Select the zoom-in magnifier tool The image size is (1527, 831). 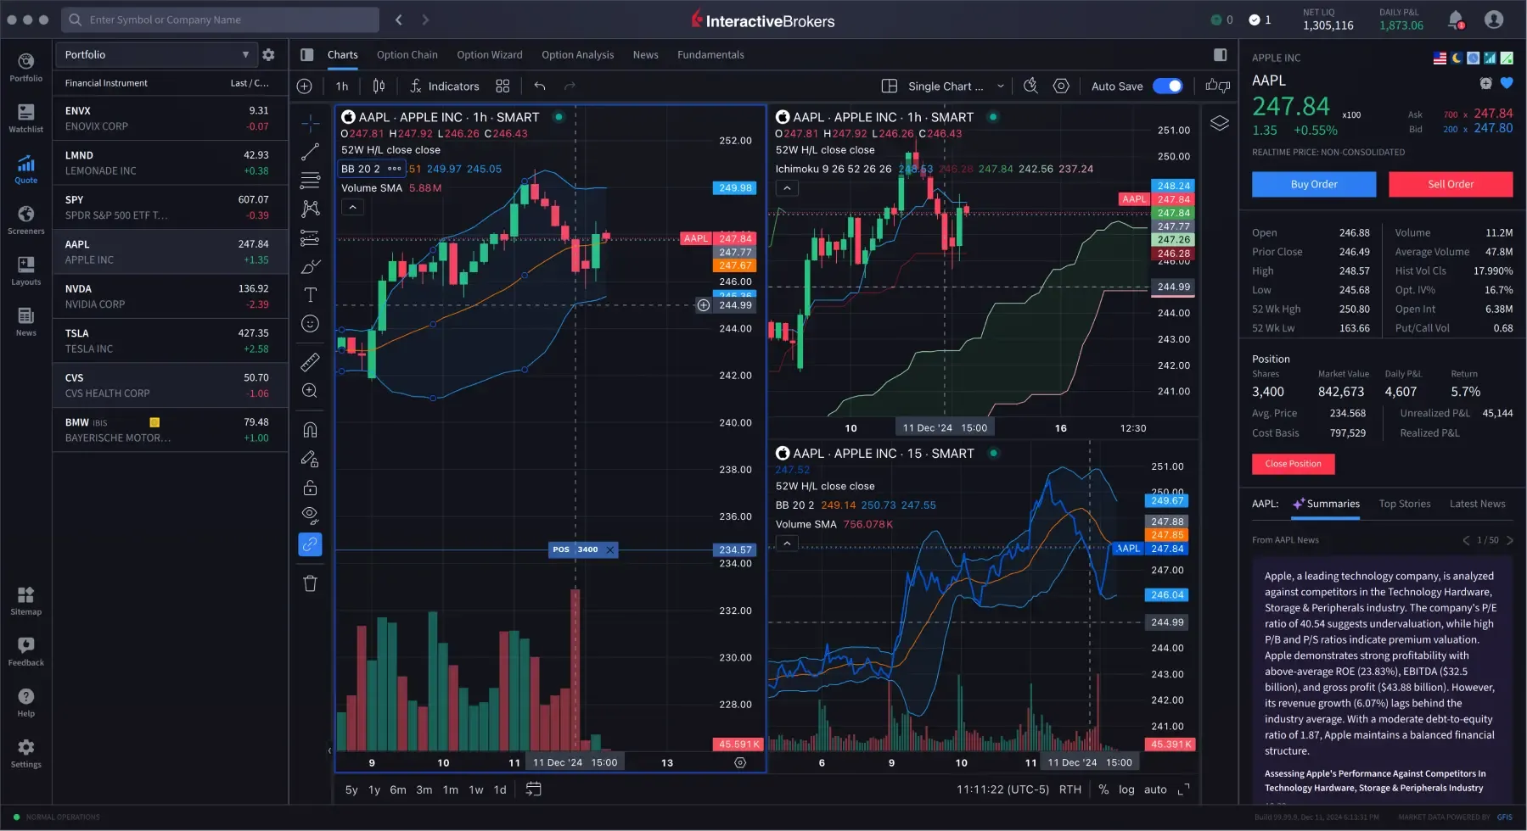coord(309,390)
